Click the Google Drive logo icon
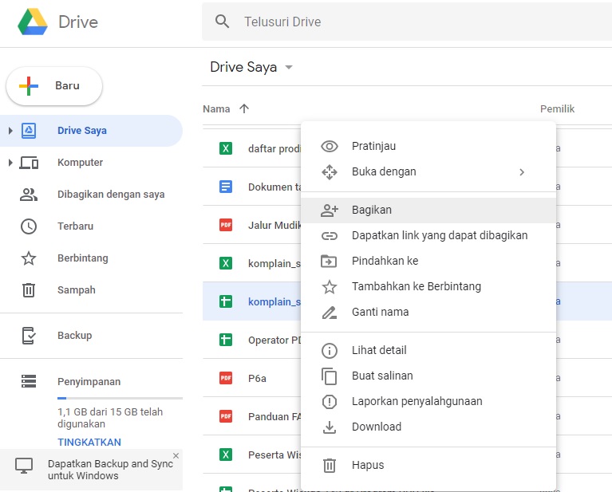Viewport: 612px width, 492px height. pyautogui.click(x=33, y=22)
